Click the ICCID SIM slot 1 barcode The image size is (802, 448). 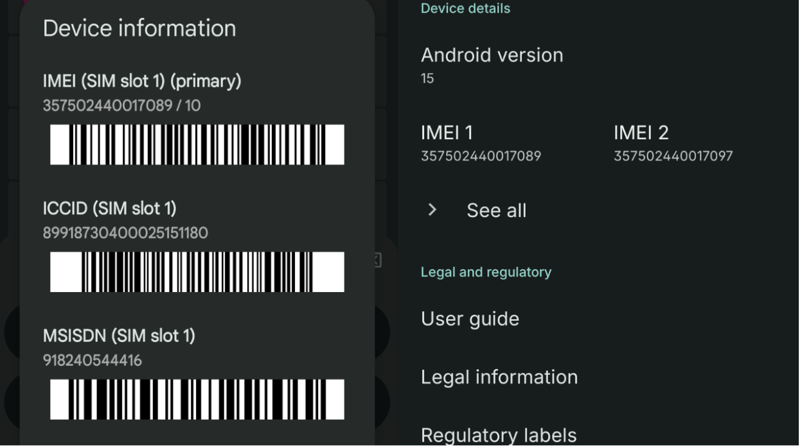coord(195,271)
